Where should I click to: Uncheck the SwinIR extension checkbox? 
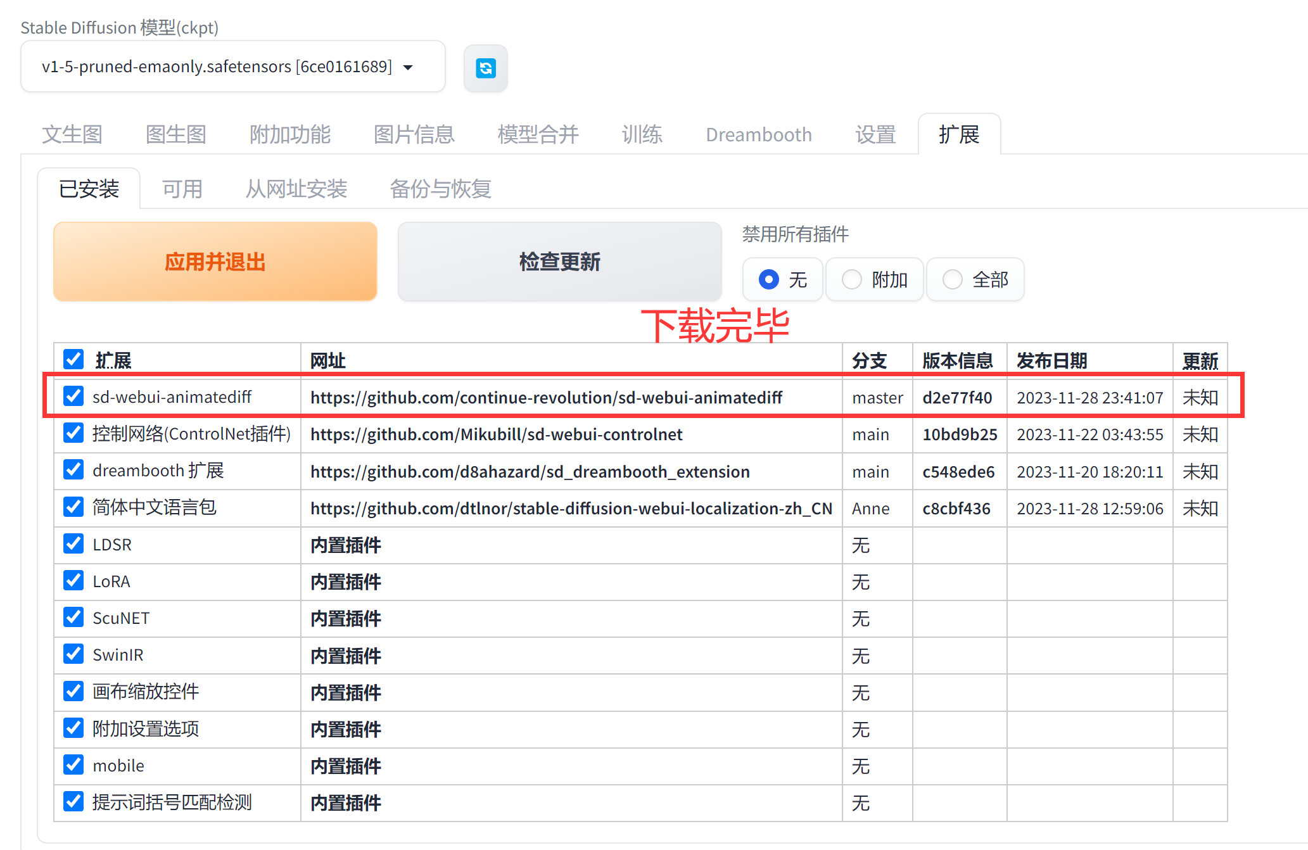click(x=73, y=654)
